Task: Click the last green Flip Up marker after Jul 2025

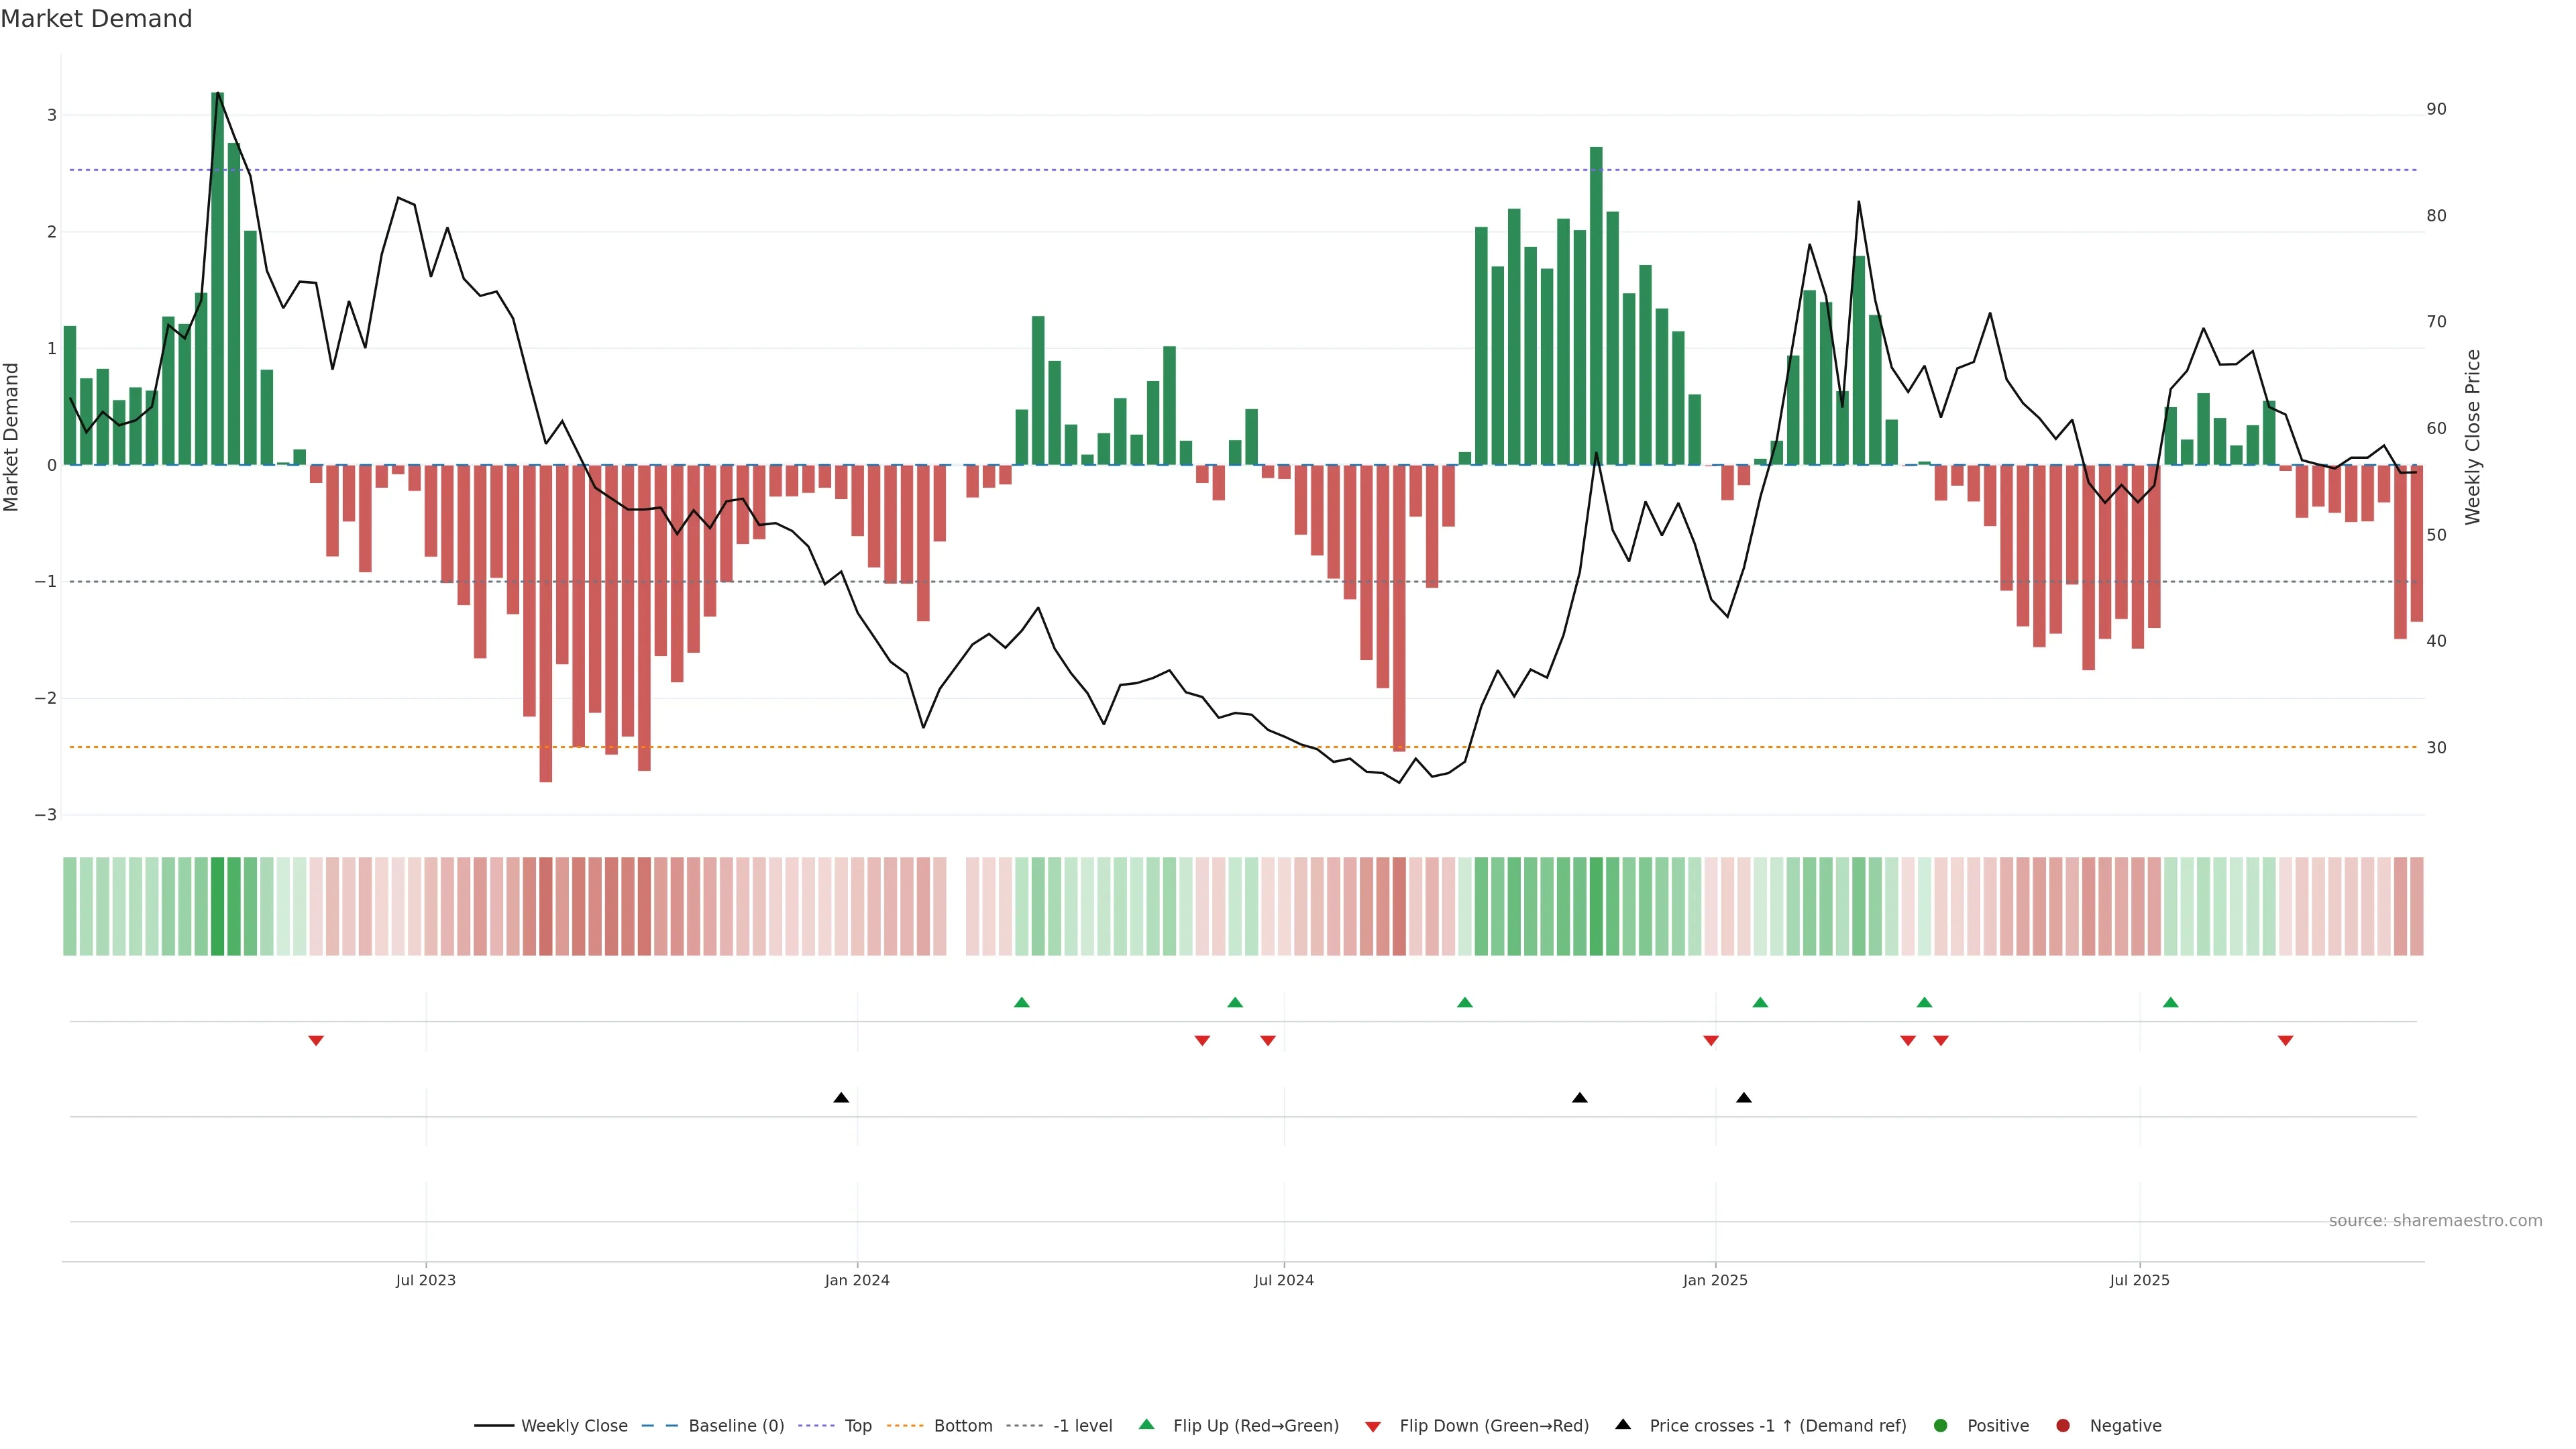Action: [x=2170, y=1002]
